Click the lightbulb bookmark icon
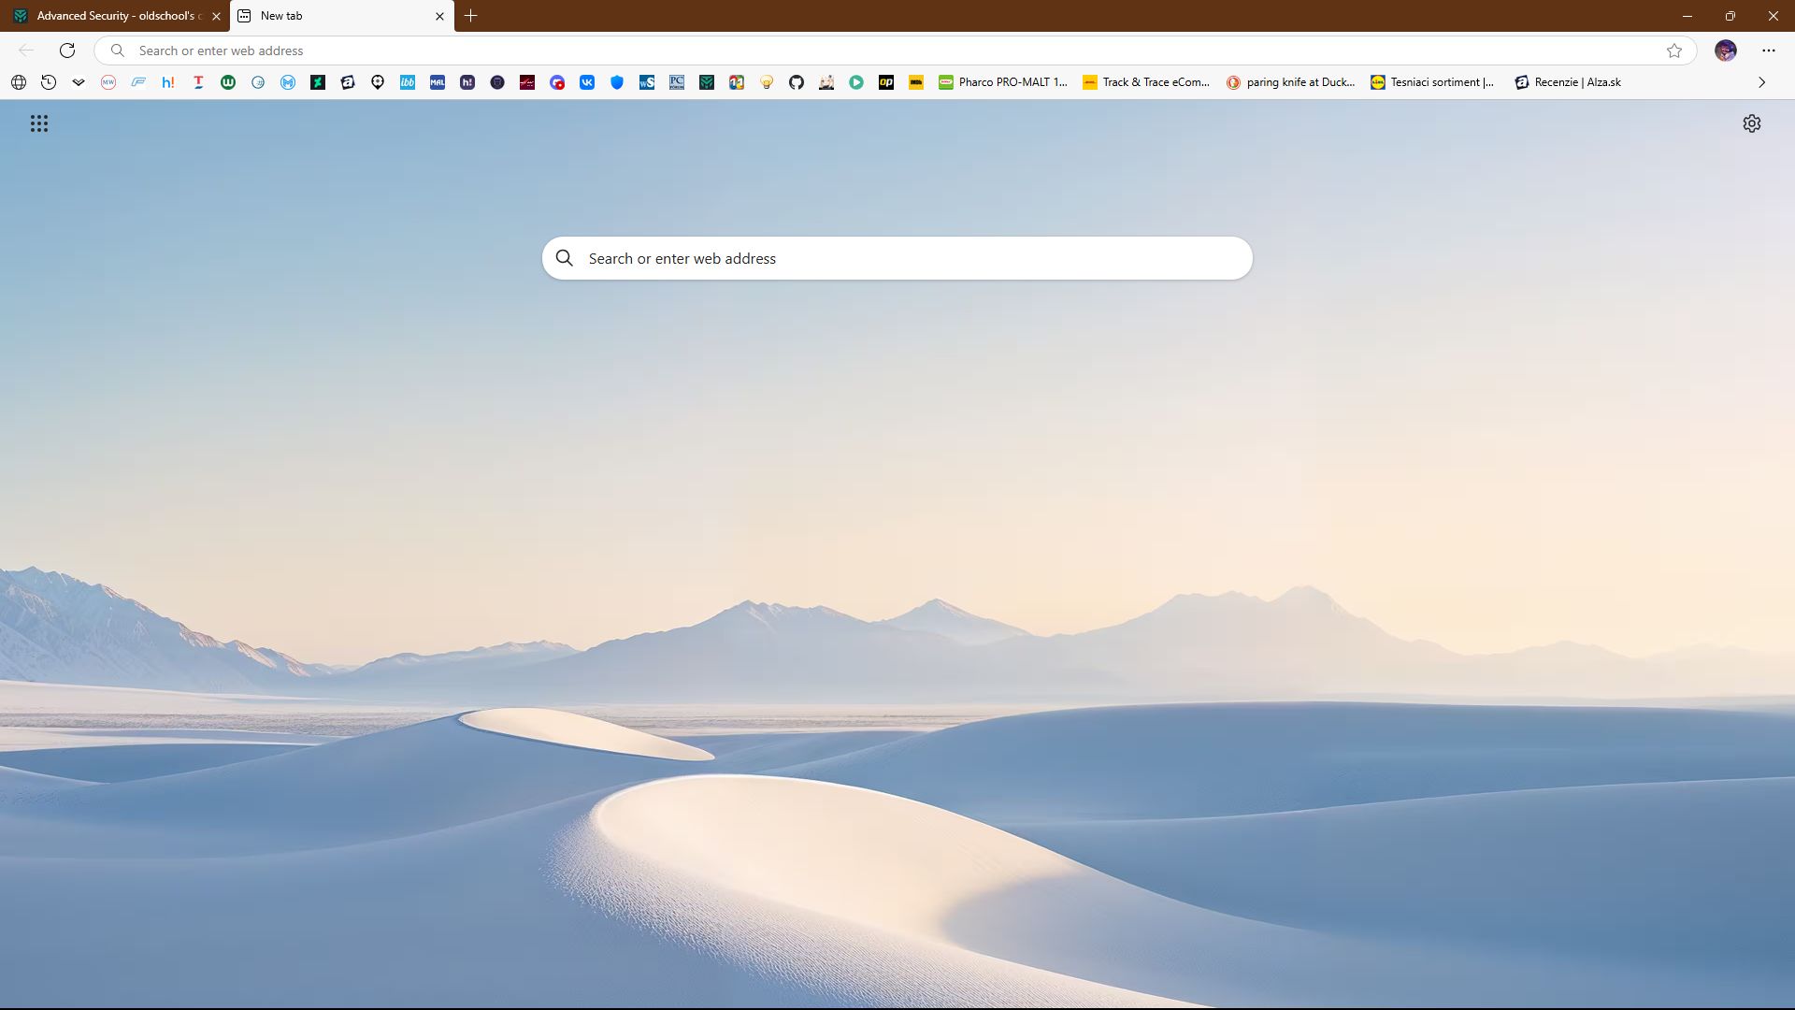The width and height of the screenshot is (1795, 1010). coord(767,82)
